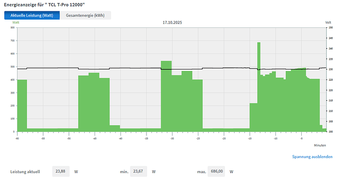
Task: Click the Watt axis label
Action: 16,22
